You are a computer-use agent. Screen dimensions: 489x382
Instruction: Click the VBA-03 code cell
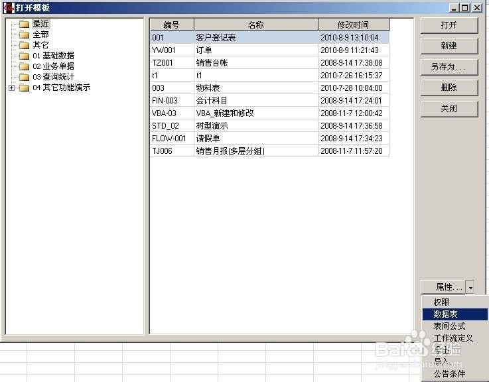click(172, 113)
